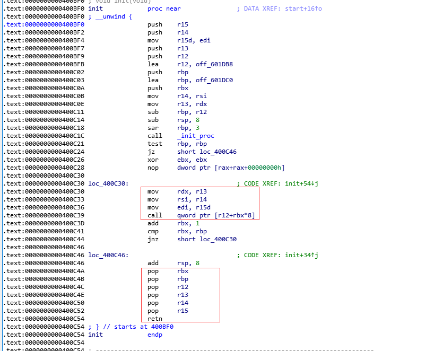Jump to the _init_proc call target
This screenshot has width=443, height=351.
click(196, 135)
